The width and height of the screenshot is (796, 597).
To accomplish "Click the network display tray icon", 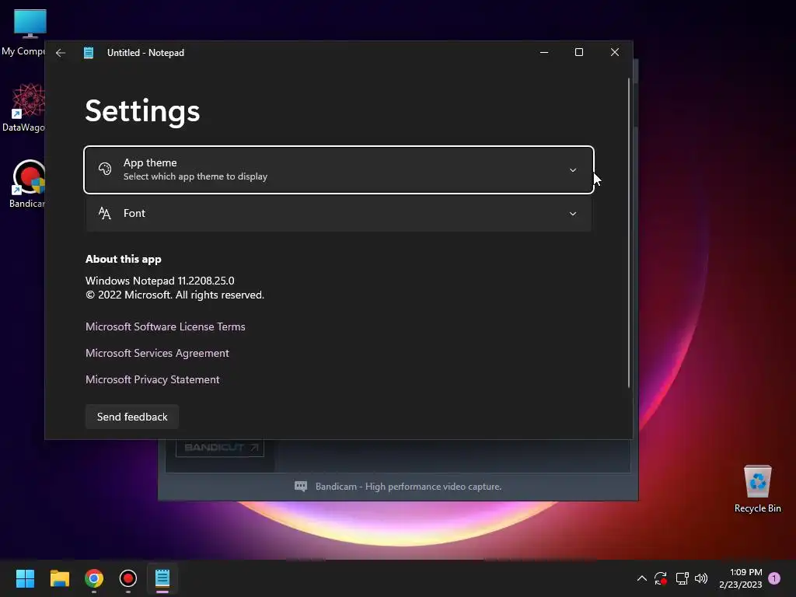I will (x=682, y=578).
